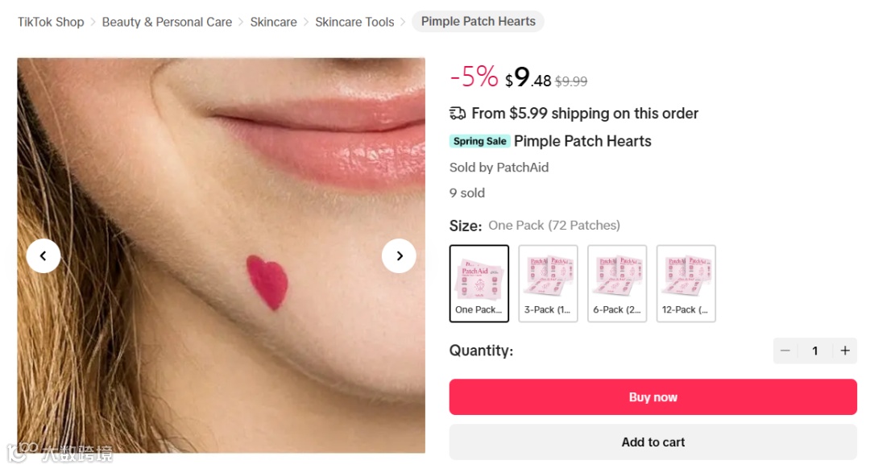
Task: Advance to the next product image
Action: (x=399, y=256)
